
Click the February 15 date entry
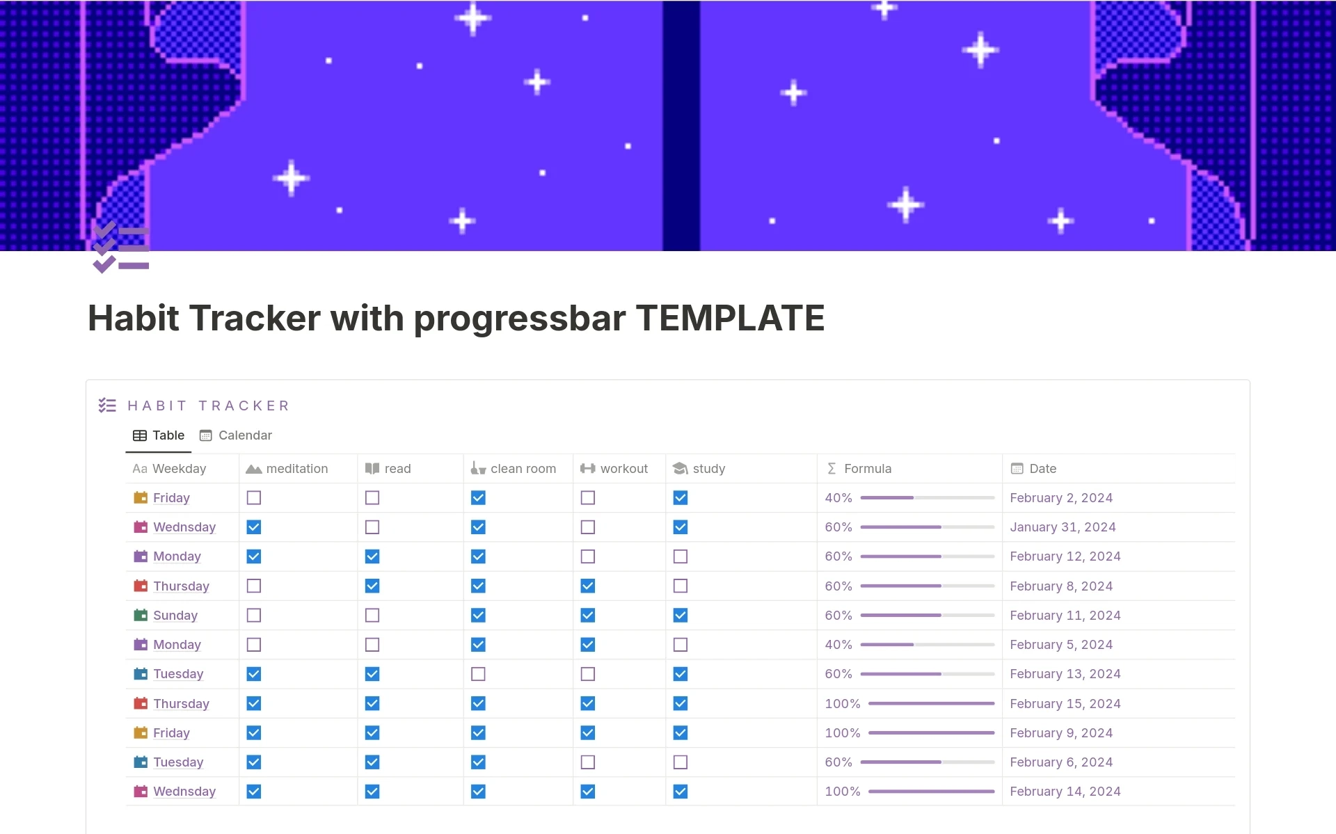click(x=1067, y=705)
